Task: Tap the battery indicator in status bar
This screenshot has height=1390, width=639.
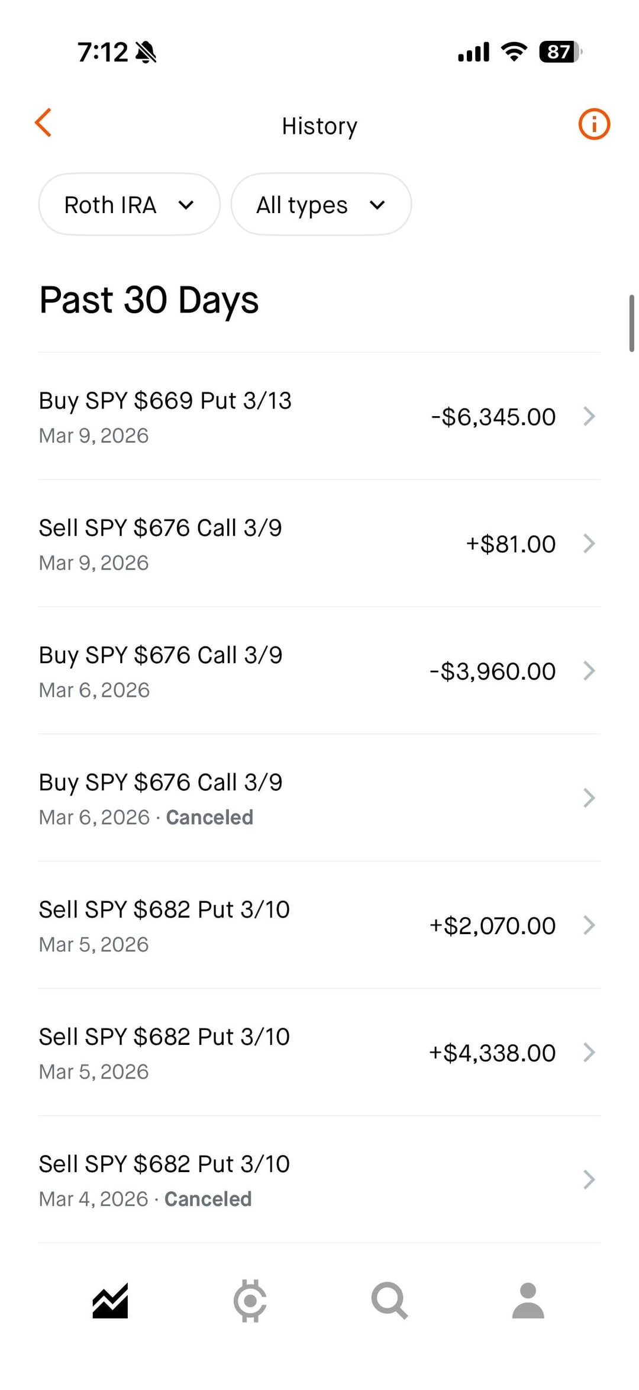Action: 560,52
